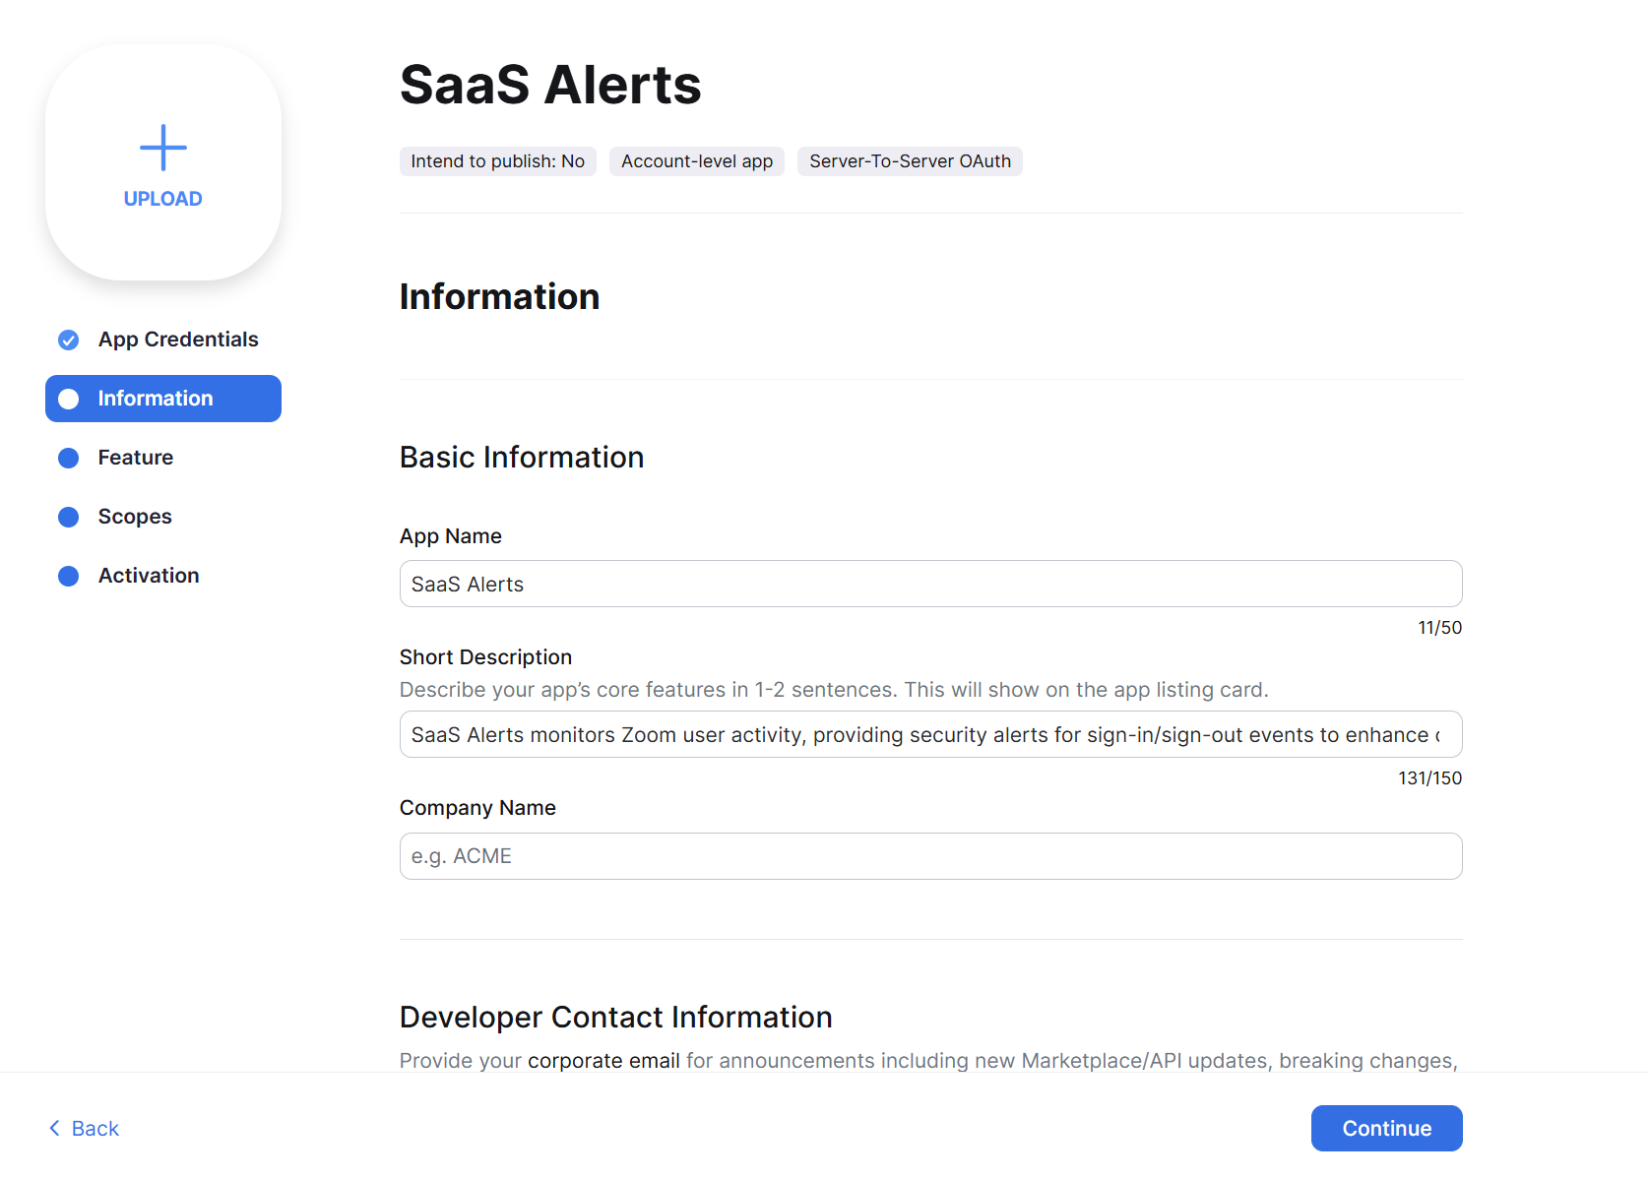Click the blue dot beside Feature
Screen dimensions: 1649x1178
click(x=69, y=459)
